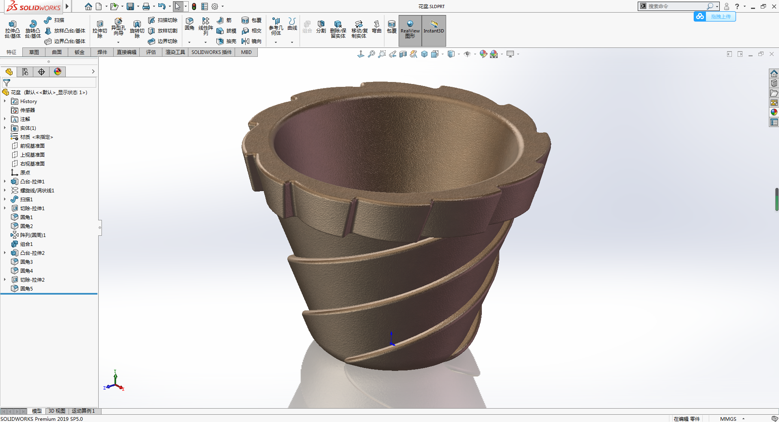This screenshot has width=779, height=422.
Task: Switch to the 运动算例 1 motion study tab
Action: [x=83, y=411]
